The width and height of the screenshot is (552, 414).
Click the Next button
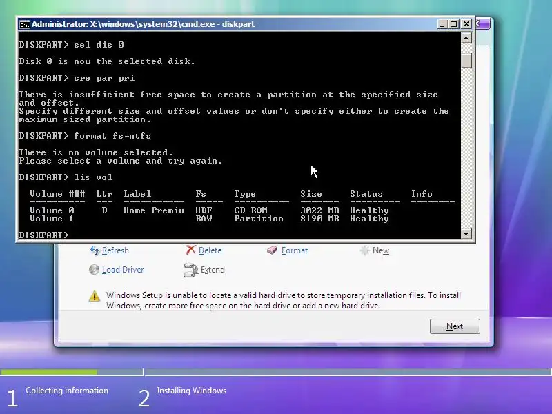click(x=455, y=326)
